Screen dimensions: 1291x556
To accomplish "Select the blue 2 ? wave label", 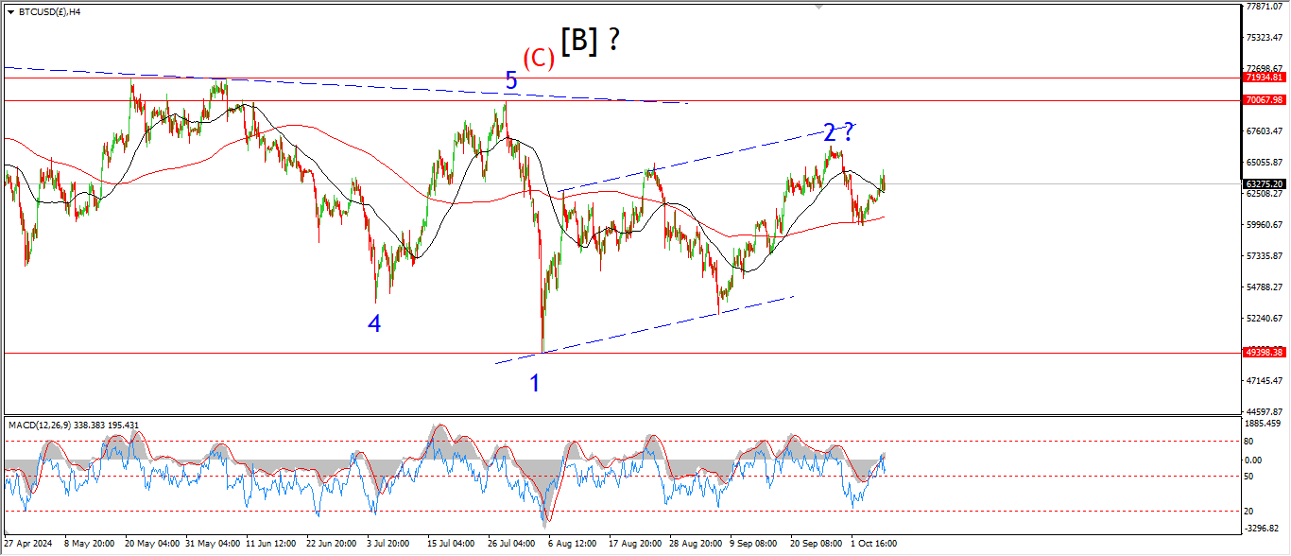I will point(838,131).
